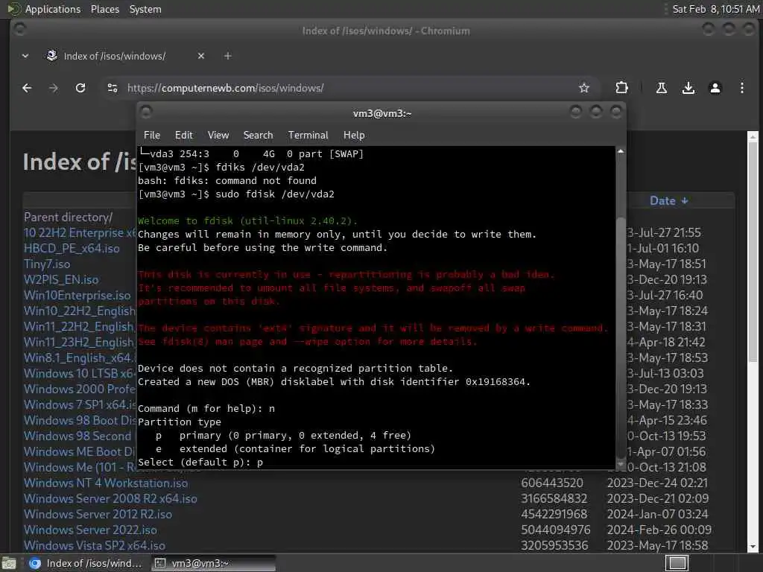Screen dimensions: 763x572
Task: Open the HBCD_PE_x64.iso link
Action: tap(72, 248)
